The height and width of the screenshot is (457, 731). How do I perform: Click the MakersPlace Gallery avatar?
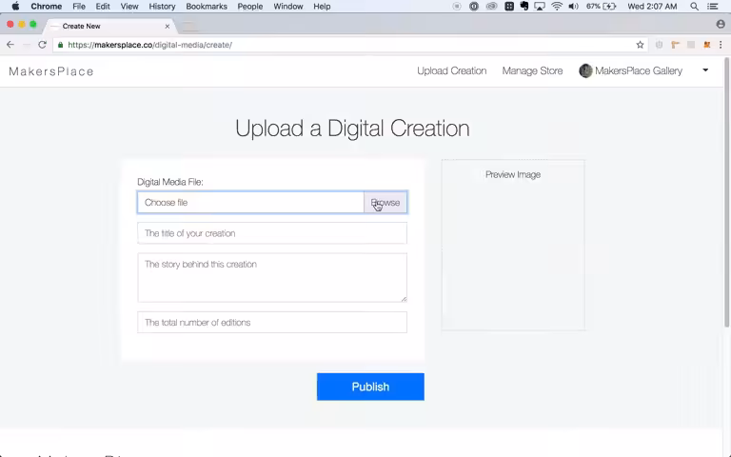pyautogui.click(x=585, y=70)
